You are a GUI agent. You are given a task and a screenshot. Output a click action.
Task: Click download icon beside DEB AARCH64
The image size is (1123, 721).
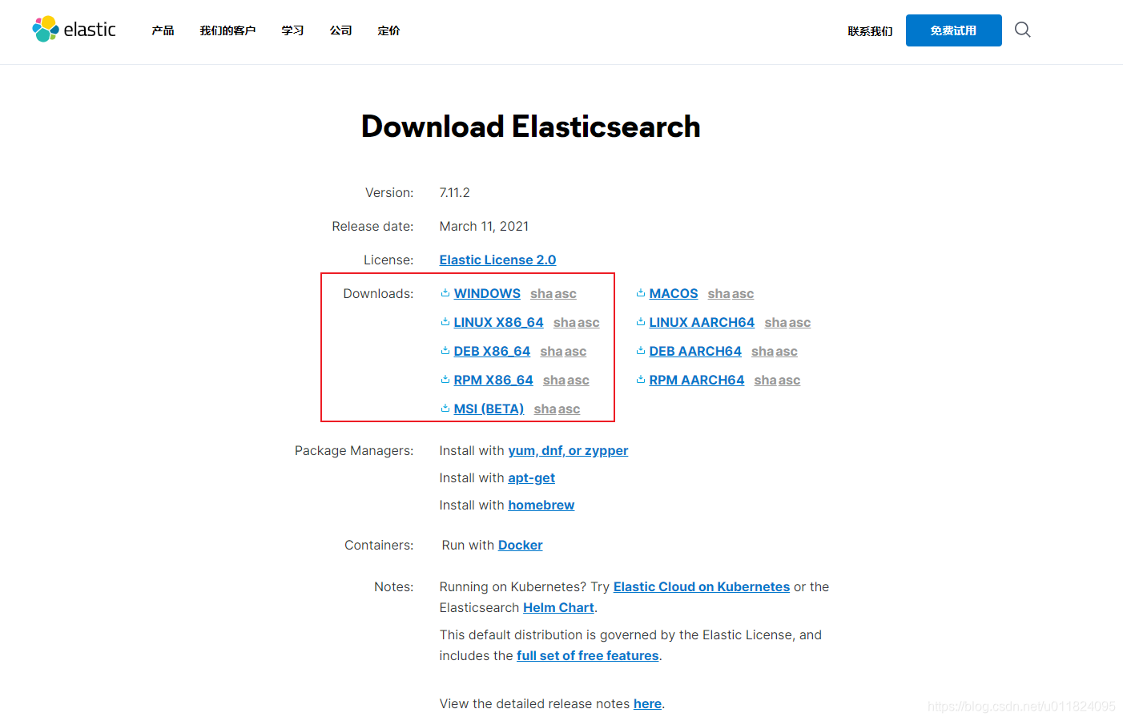(641, 351)
